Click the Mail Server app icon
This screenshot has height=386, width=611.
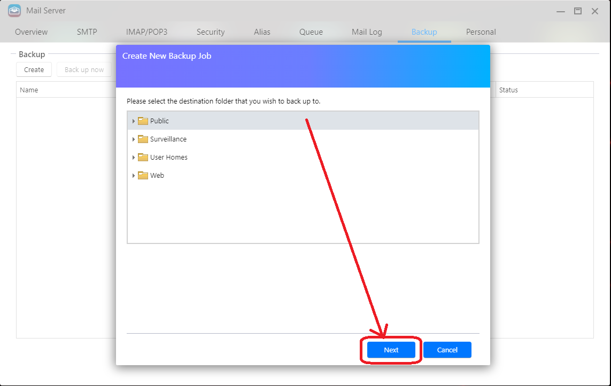[14, 11]
